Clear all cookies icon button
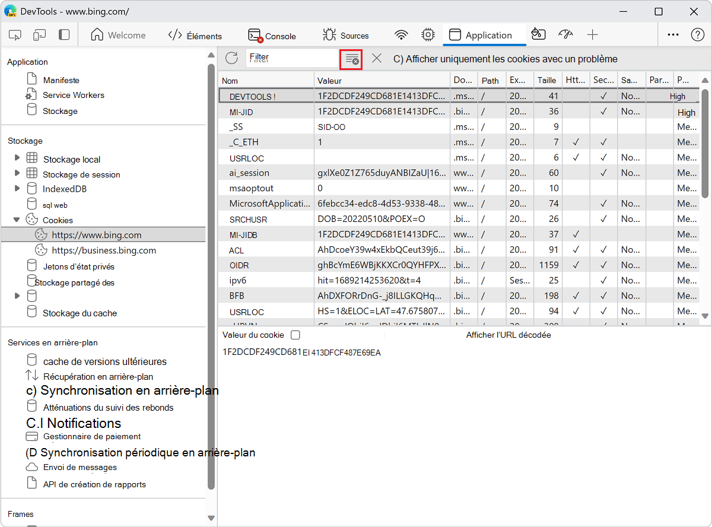The height and width of the screenshot is (527, 712). (352, 59)
